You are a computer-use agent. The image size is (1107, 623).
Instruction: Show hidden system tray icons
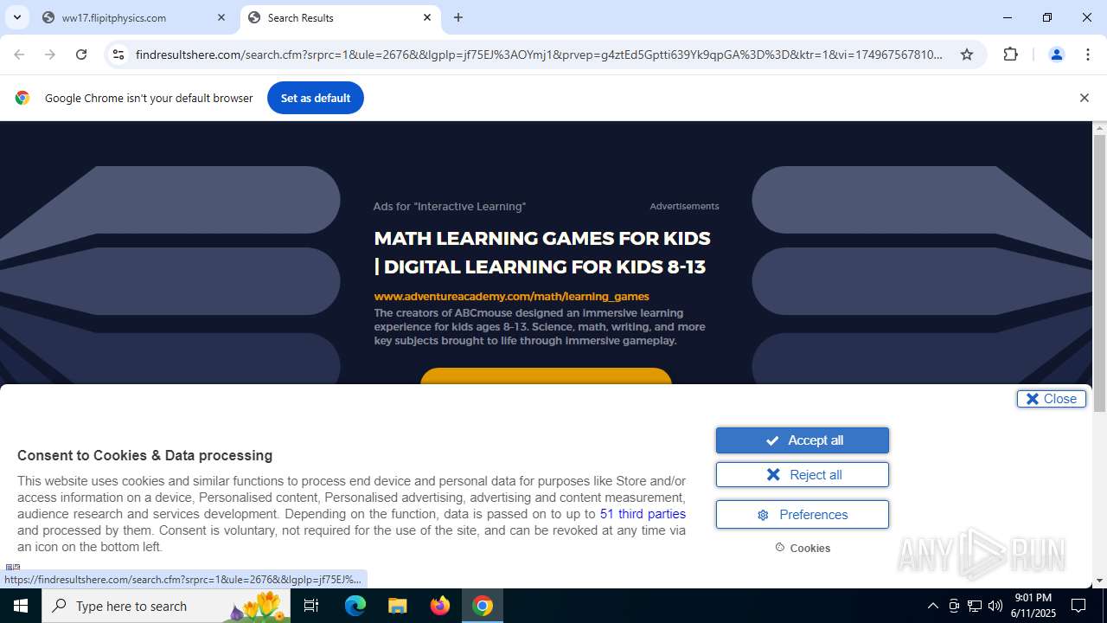[932, 606]
